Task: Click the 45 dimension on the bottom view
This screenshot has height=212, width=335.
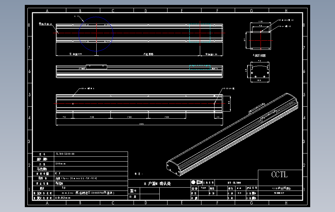Action: [218, 117]
